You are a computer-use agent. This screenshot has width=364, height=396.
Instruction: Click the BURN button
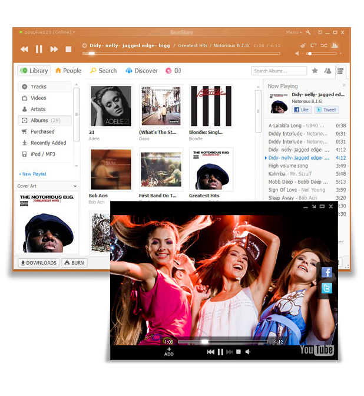[74, 263]
